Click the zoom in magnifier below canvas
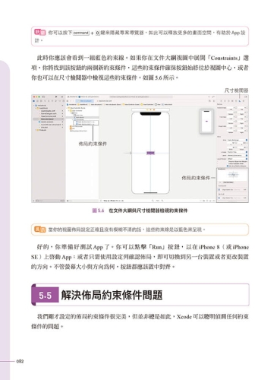Image resolution: width=280 pixels, height=380 pixels. click(x=162, y=201)
